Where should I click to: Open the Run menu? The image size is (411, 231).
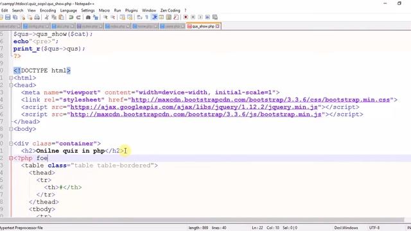(x=118, y=10)
